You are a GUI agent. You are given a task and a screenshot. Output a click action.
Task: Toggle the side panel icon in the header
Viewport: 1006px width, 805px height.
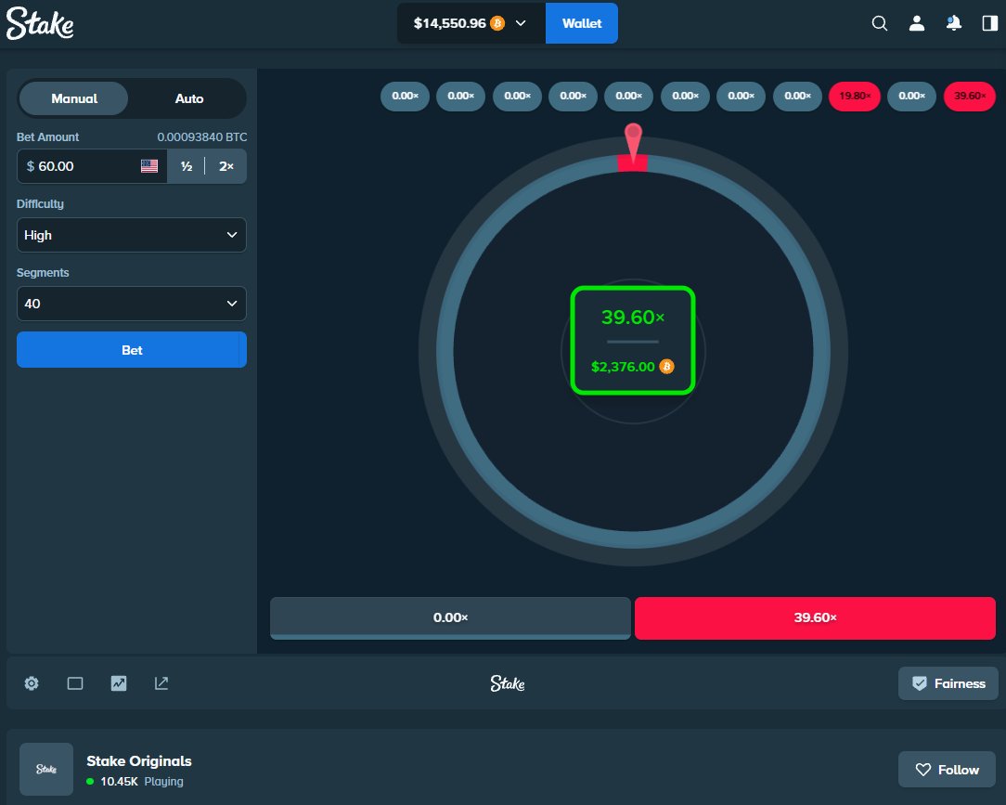990,24
